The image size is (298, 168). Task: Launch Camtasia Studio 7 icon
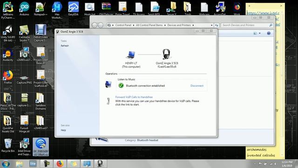pyautogui.click(x=24, y=33)
